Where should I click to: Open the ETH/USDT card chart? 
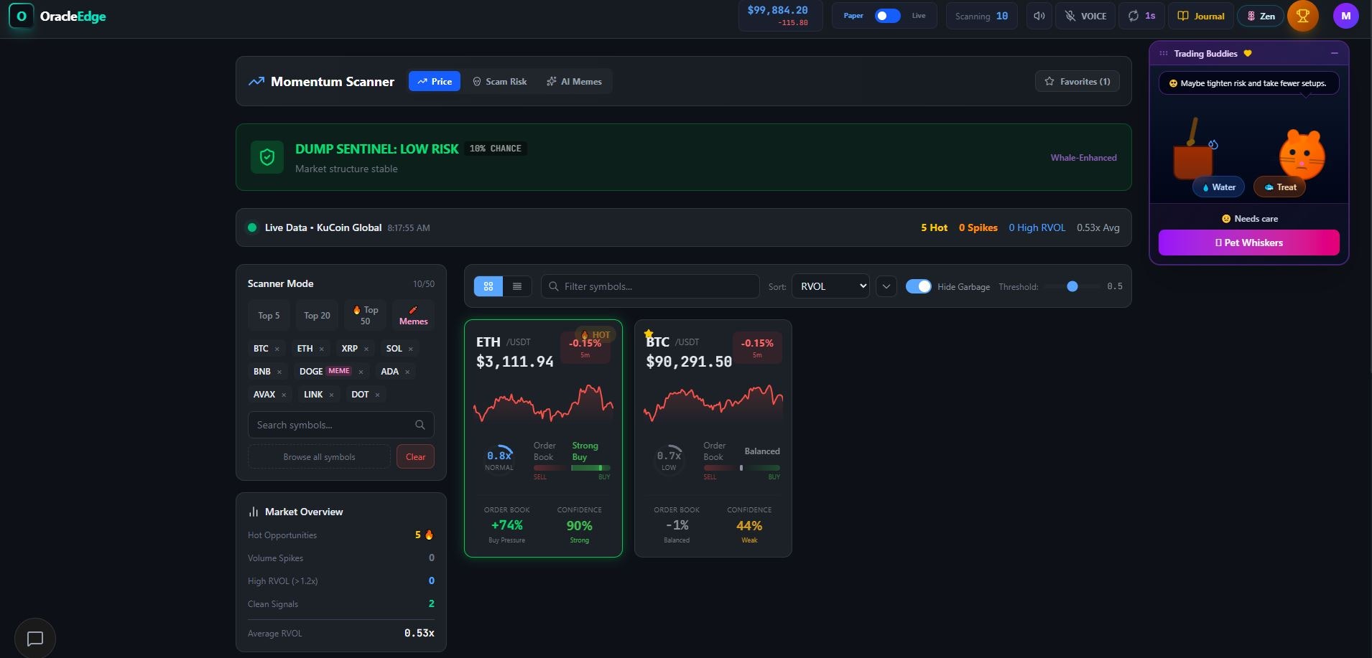(543, 403)
